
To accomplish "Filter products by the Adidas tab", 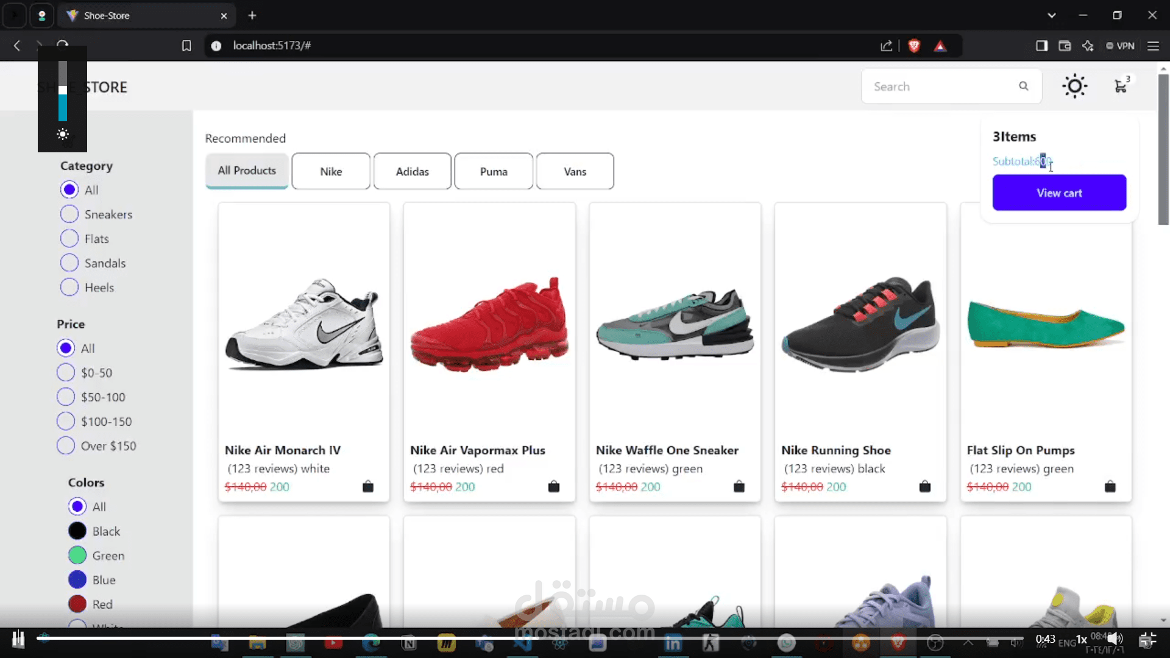I will [x=412, y=171].
